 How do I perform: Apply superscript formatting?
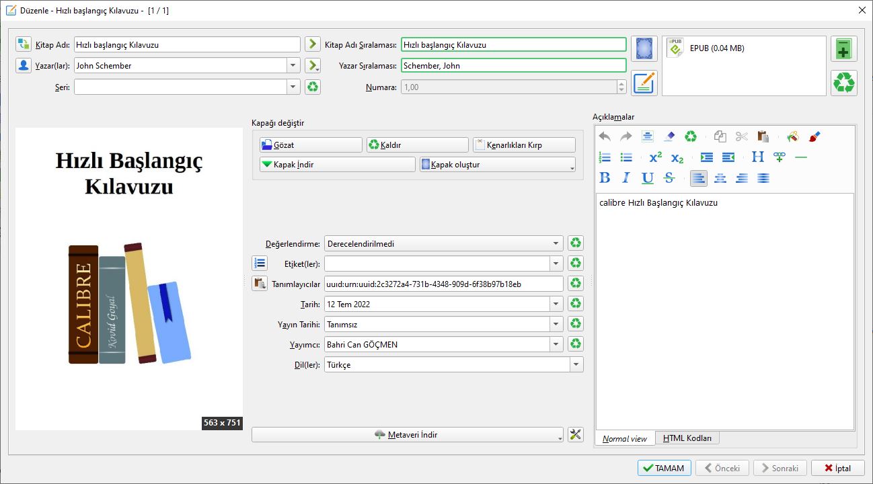click(x=655, y=157)
